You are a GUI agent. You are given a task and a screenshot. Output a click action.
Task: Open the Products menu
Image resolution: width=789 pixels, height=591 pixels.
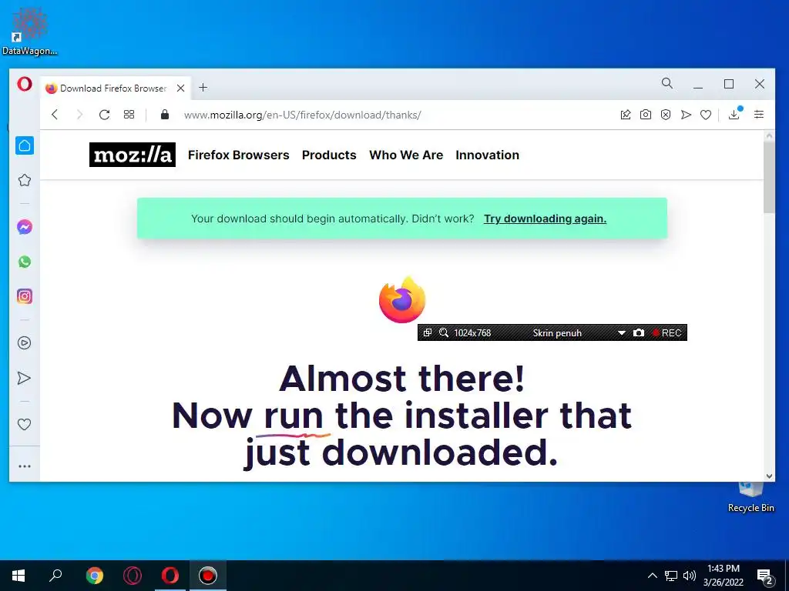[x=329, y=155]
